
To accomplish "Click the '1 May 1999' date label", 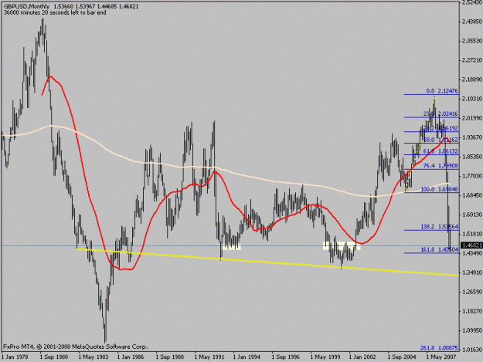I will tap(325, 357).
